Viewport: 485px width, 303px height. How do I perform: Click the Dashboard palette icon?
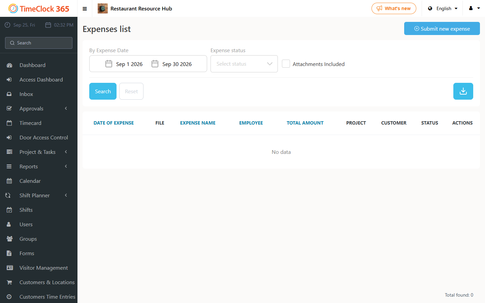click(x=9, y=65)
